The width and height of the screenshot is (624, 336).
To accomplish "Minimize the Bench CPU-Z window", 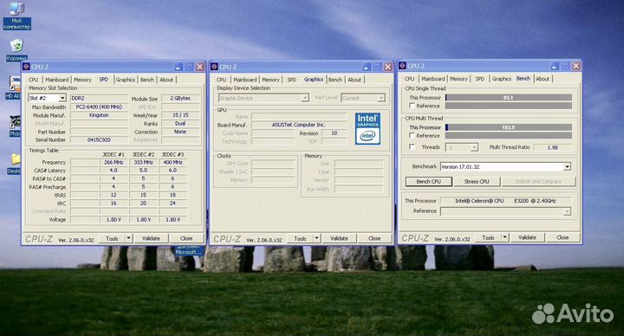I will tap(555, 66).
